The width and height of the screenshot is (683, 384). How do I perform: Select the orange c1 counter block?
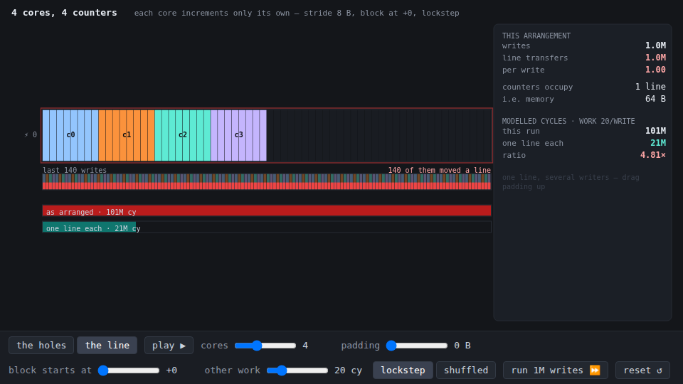[x=127, y=135]
